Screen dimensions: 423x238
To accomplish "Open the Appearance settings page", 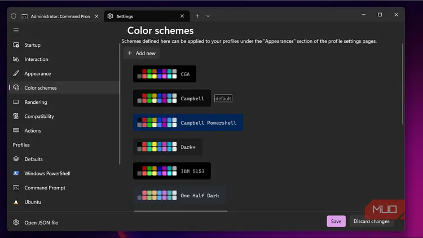I will coord(64,73).
